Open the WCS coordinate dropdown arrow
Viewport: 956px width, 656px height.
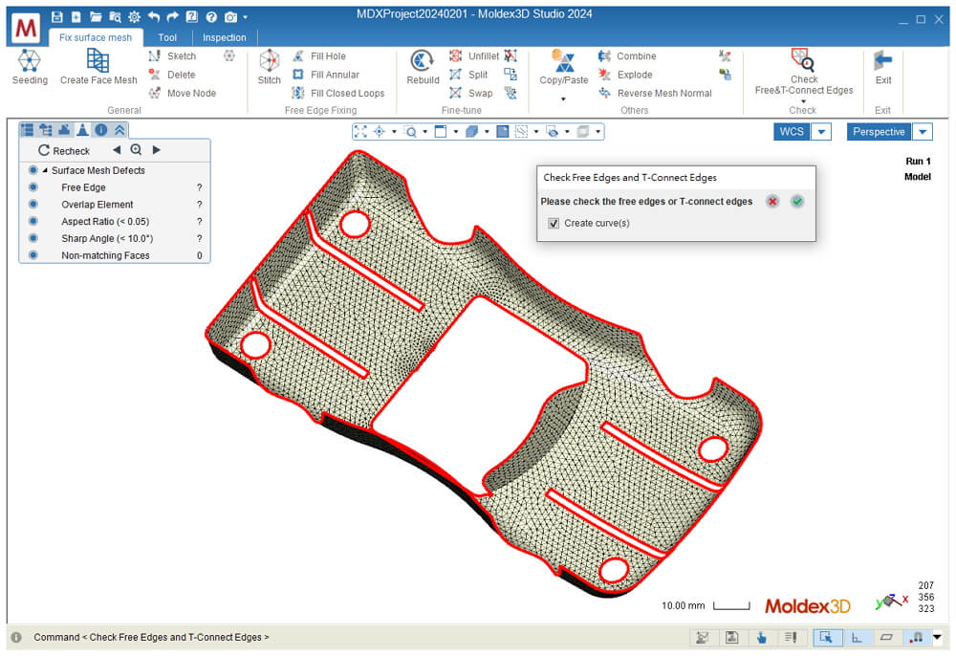821,132
